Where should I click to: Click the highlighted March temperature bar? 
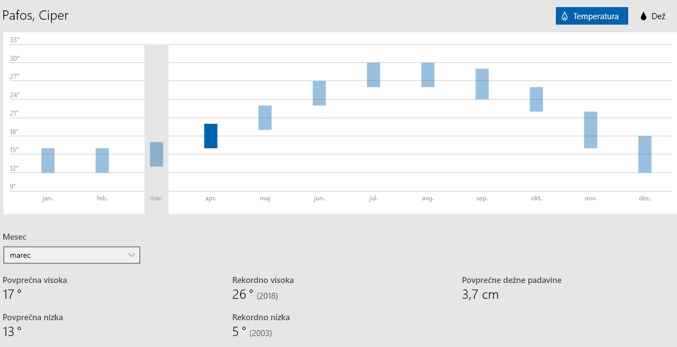[x=156, y=154]
